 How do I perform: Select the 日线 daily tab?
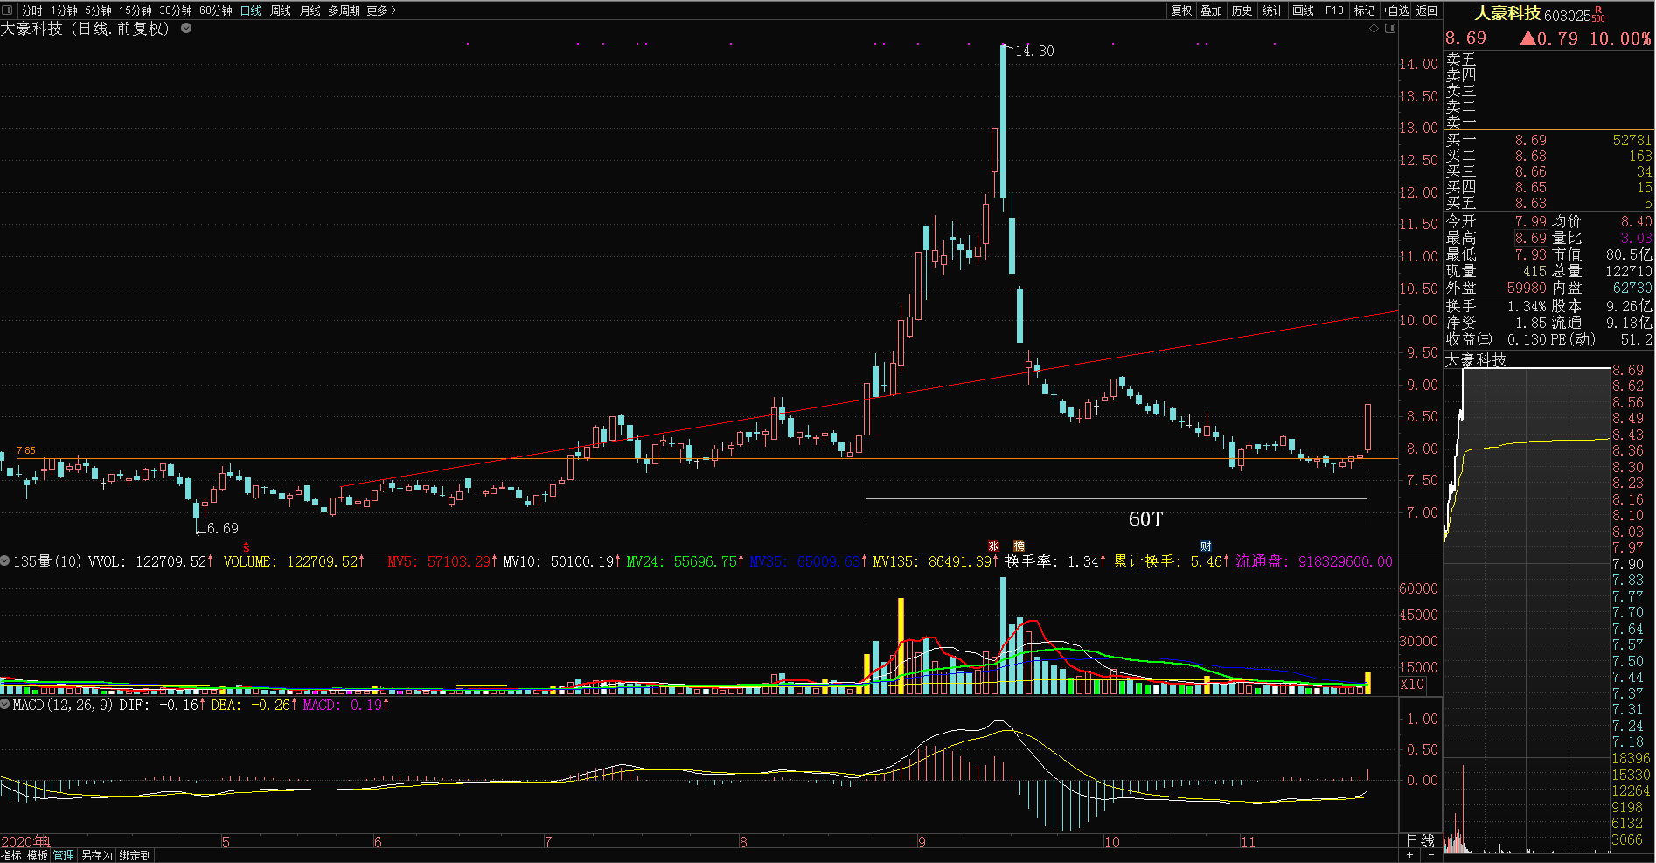click(251, 10)
